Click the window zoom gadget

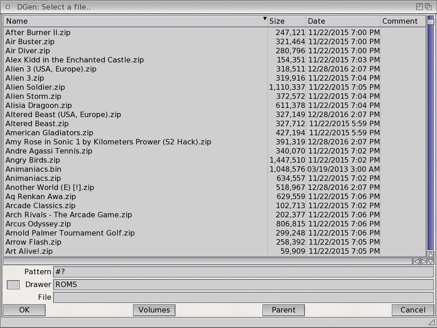(419, 7)
